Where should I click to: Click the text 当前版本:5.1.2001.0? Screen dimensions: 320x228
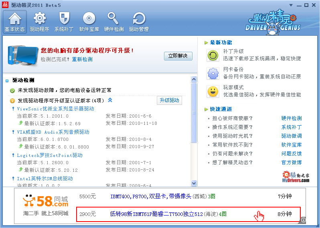click(43, 116)
